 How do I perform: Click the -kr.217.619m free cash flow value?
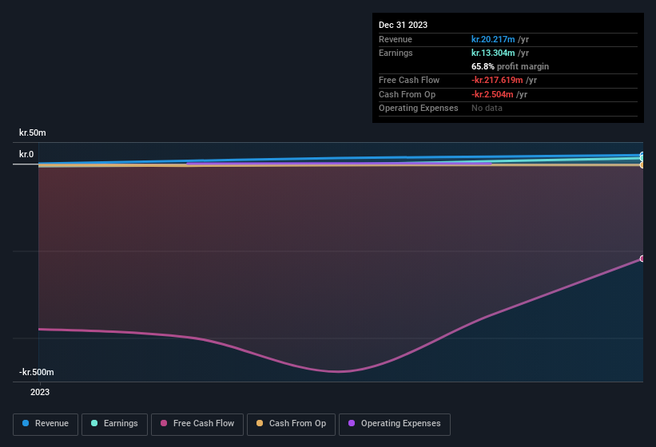click(497, 80)
